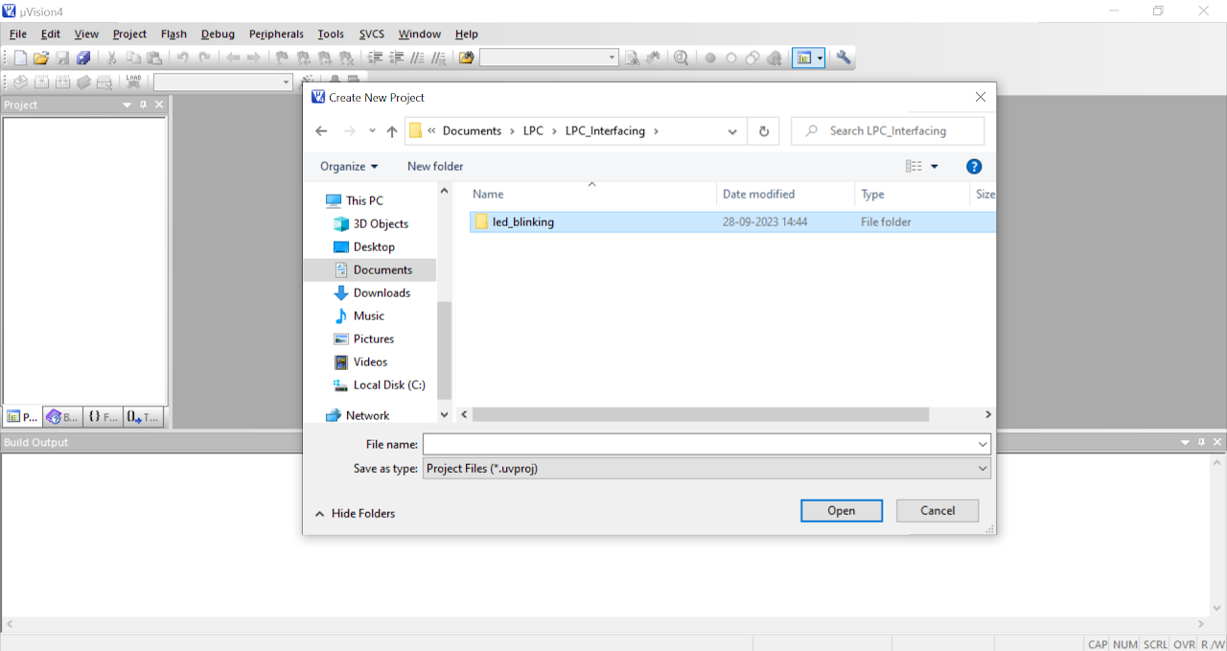Open Target Options using the wrench icon
Viewport: 1227px width, 651px height.
coord(844,58)
